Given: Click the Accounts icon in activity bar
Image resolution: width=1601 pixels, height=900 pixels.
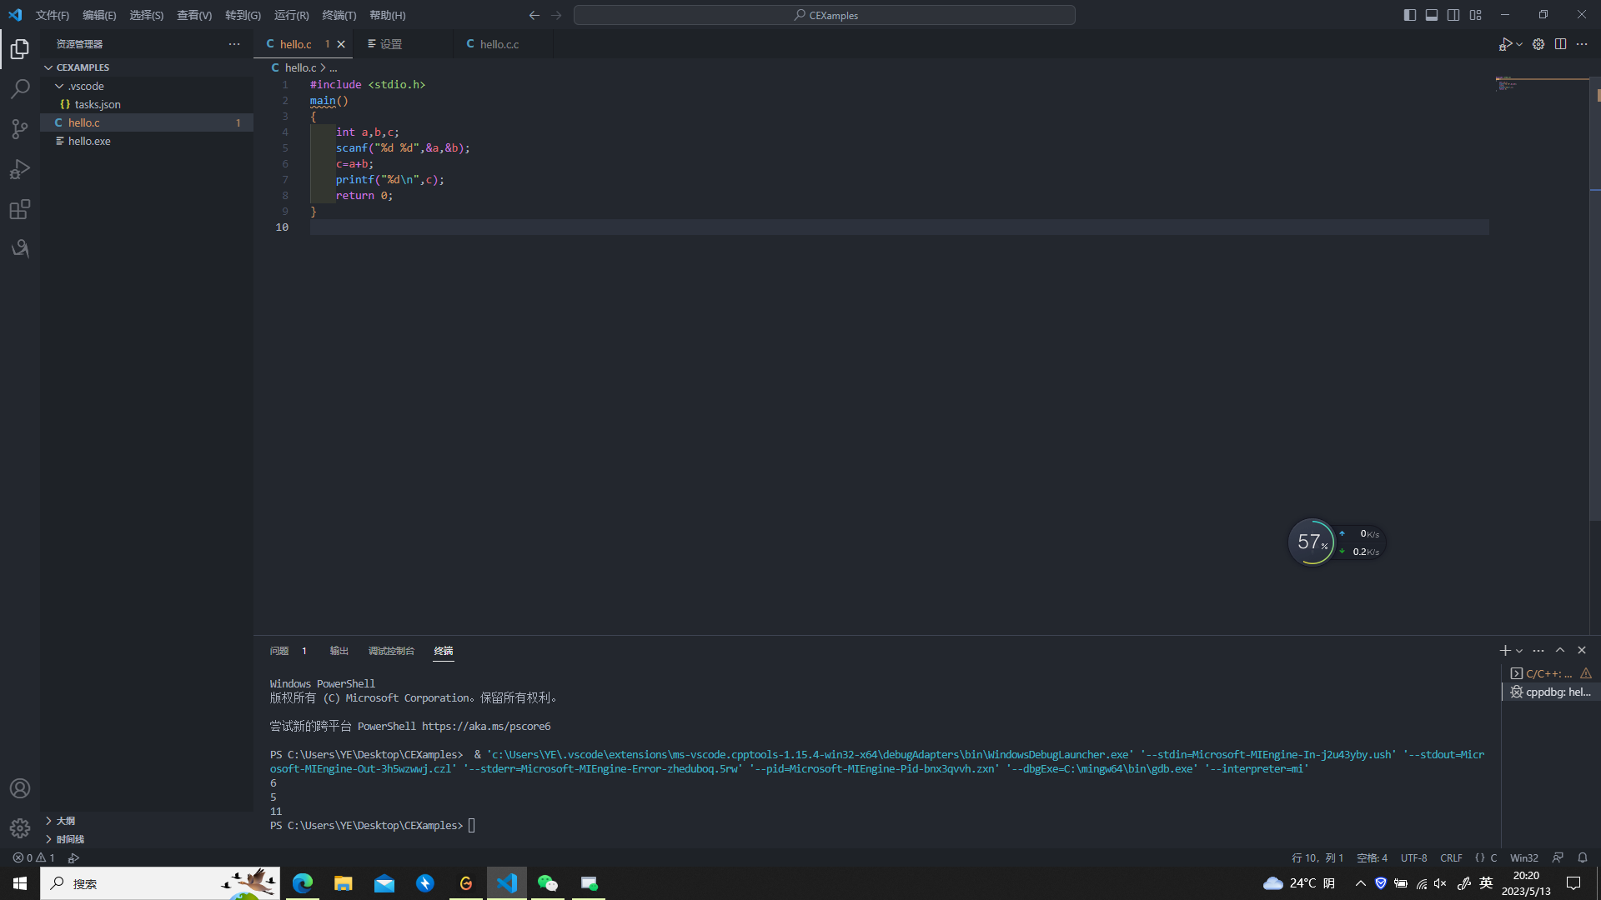Looking at the screenshot, I should click(20, 788).
